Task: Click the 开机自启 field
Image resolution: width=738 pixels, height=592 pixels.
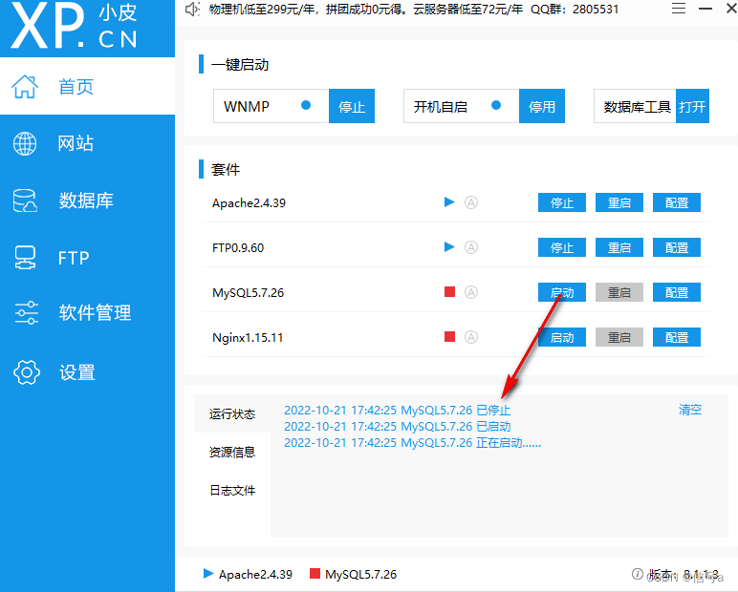Action: coord(461,106)
